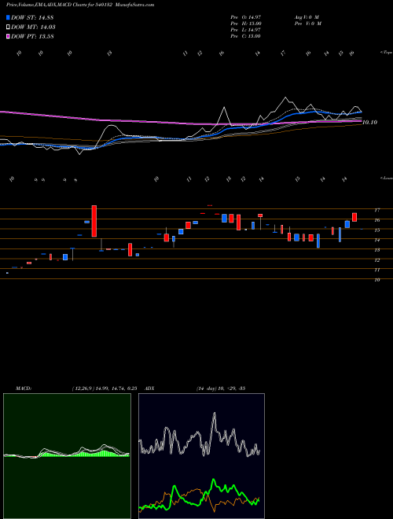Viewport: 393px width, 519px height.
Task: Click the white DOW MT legend swatch
Action: click(9, 28)
